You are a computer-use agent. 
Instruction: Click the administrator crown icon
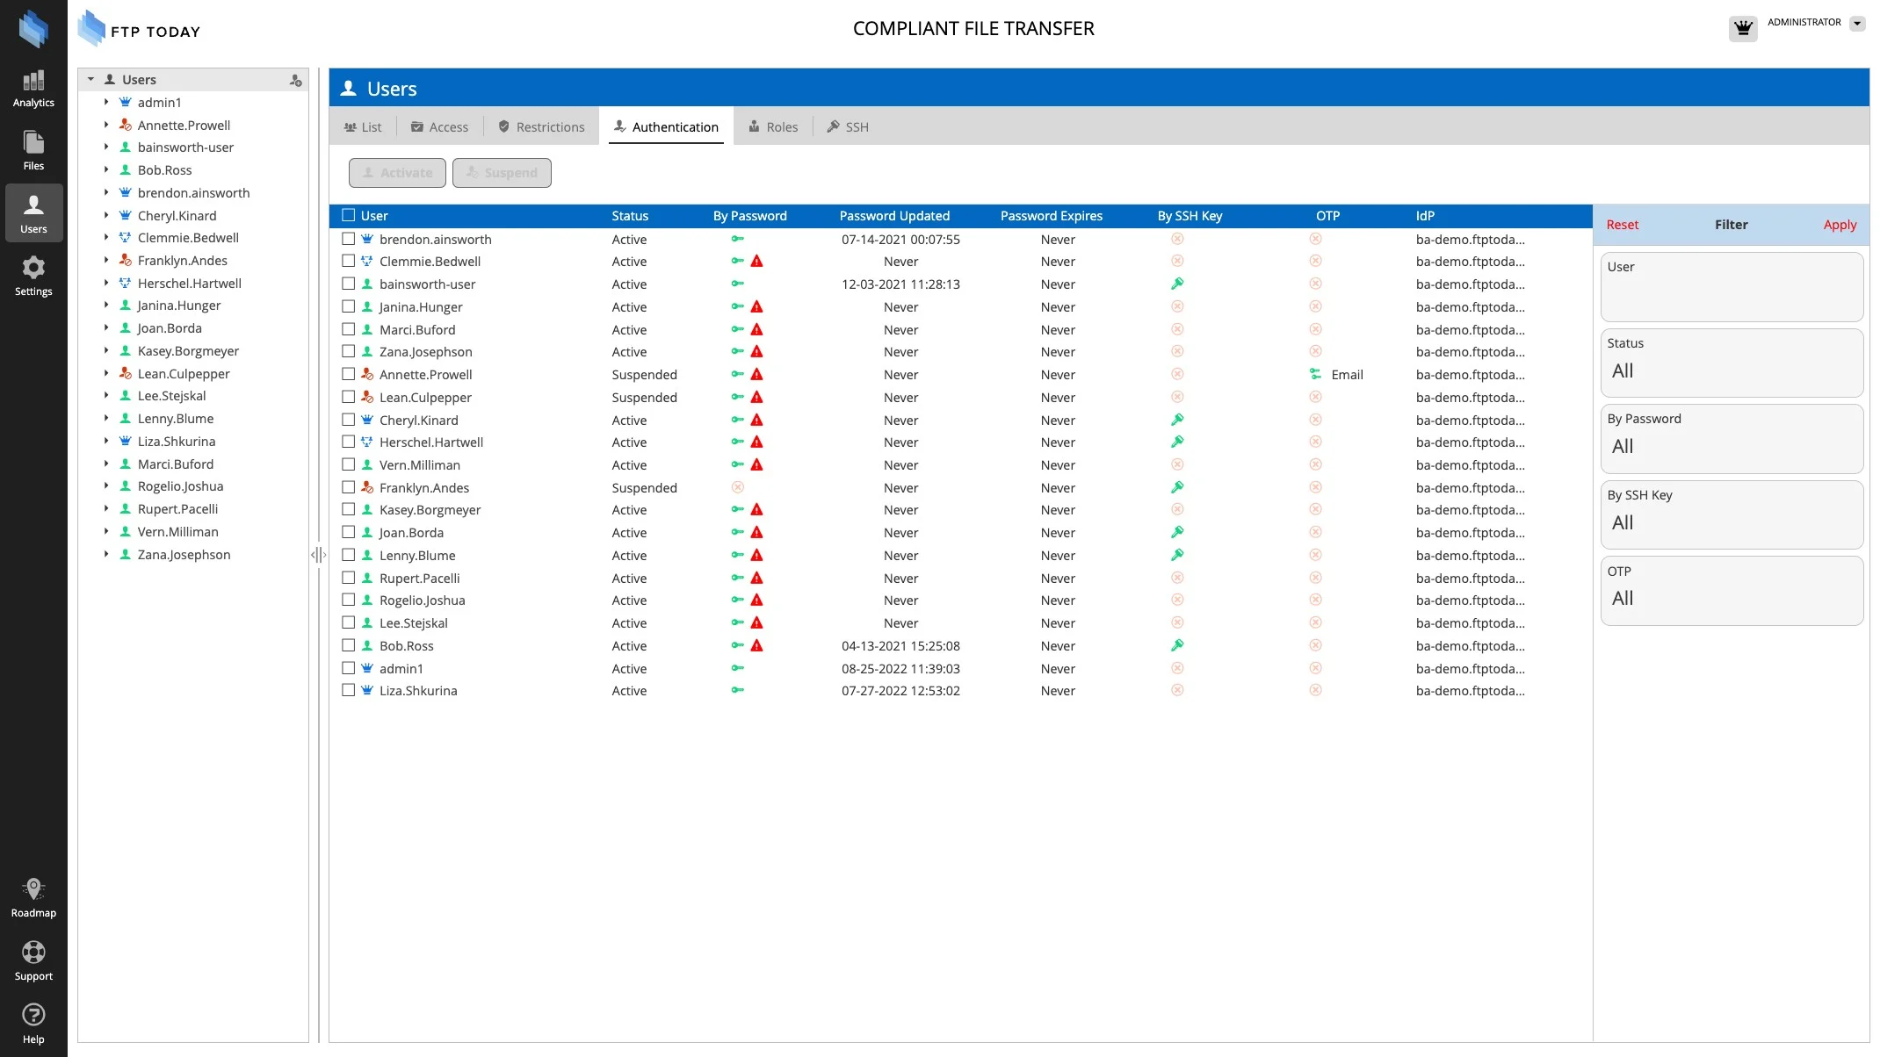tap(1743, 28)
